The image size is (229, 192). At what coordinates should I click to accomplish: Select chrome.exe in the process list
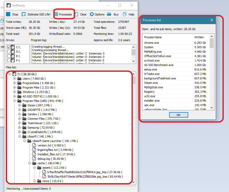176,43
